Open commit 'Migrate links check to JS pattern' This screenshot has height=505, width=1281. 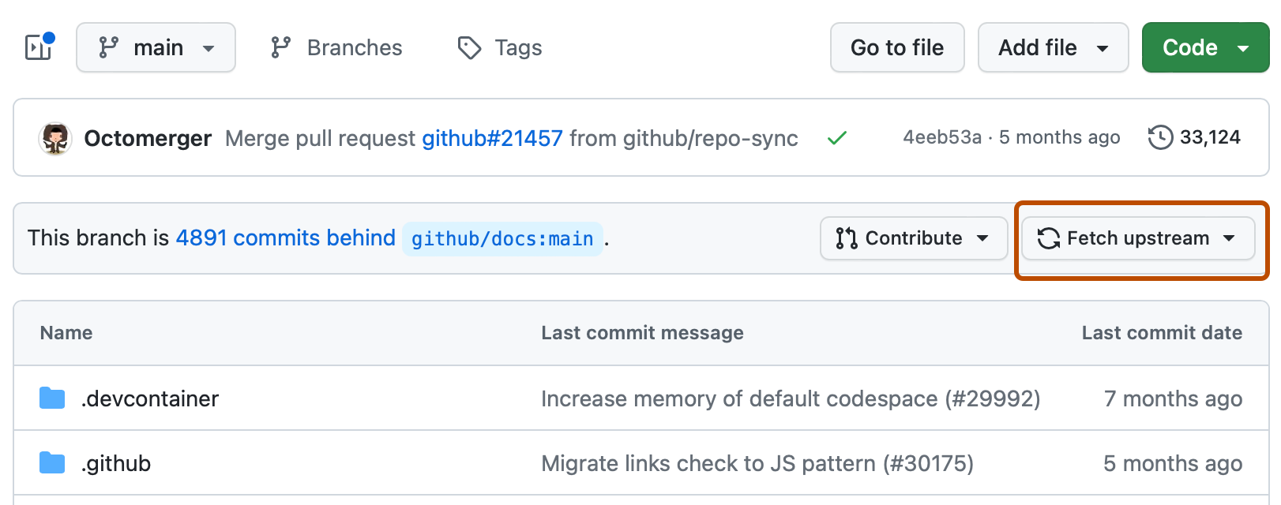[x=757, y=463]
